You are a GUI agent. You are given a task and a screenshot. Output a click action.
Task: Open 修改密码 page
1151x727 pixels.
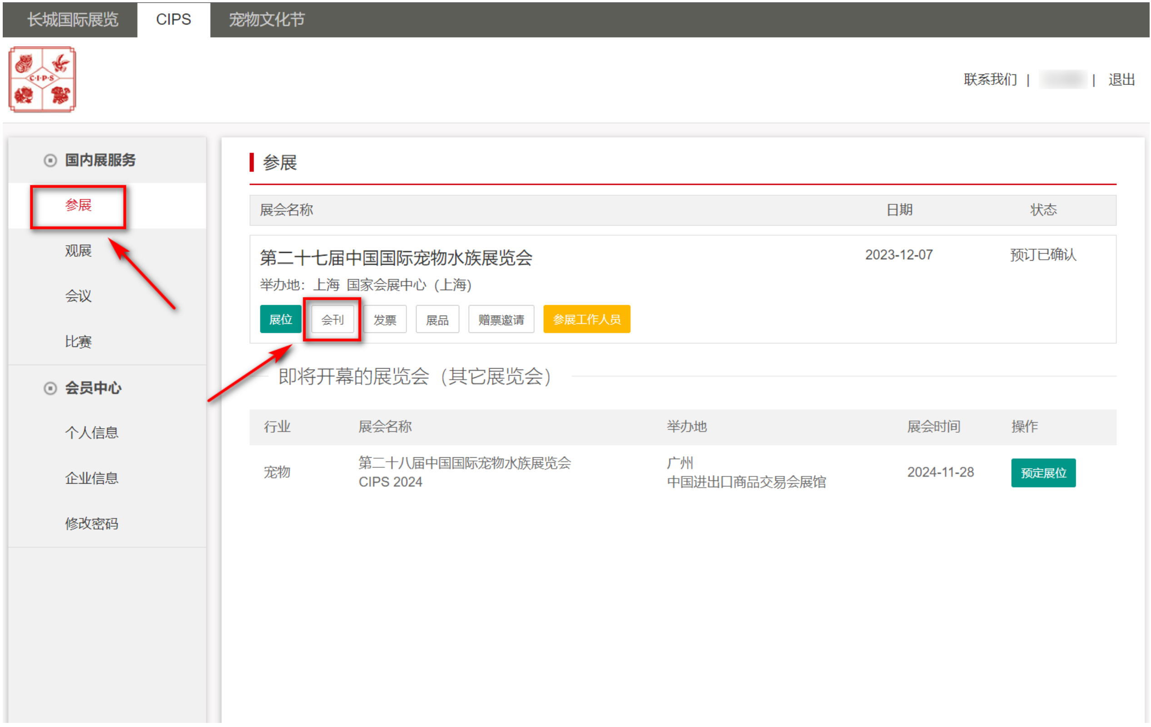click(x=92, y=524)
